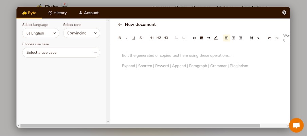Open the Select language dropdown
This screenshot has height=136, width=307.
(41, 33)
